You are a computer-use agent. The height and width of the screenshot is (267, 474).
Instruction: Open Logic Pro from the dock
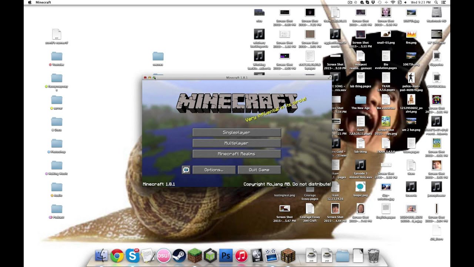click(x=256, y=256)
